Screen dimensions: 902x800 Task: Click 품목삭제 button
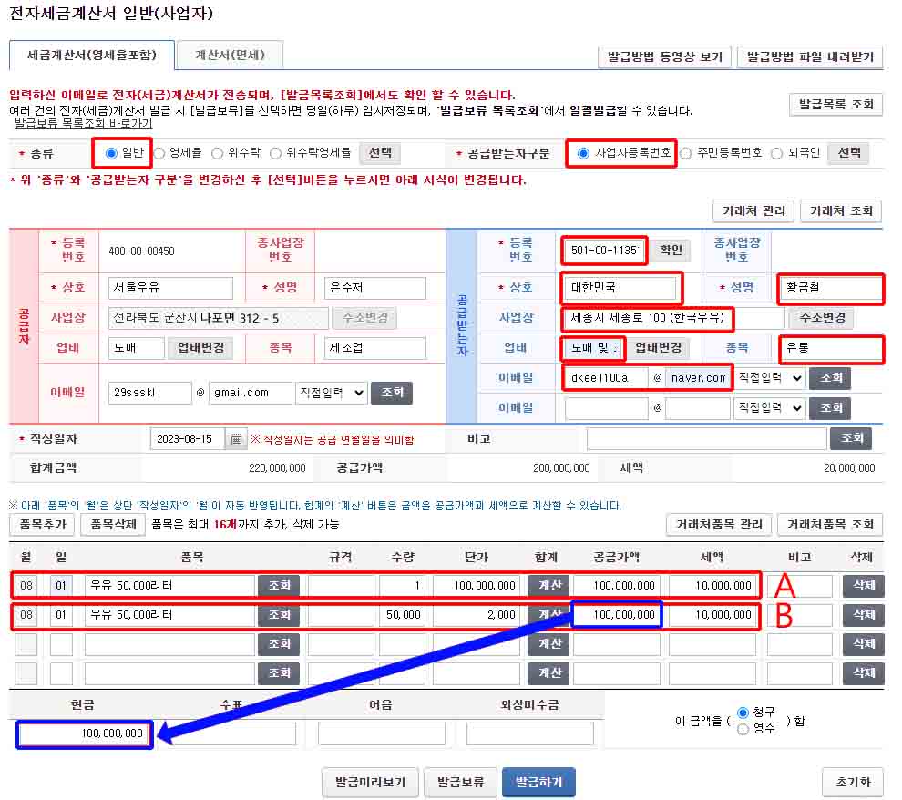[113, 525]
